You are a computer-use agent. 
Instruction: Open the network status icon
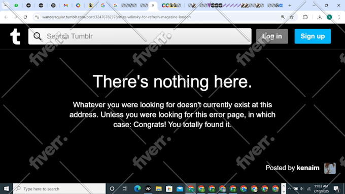pos(308,189)
